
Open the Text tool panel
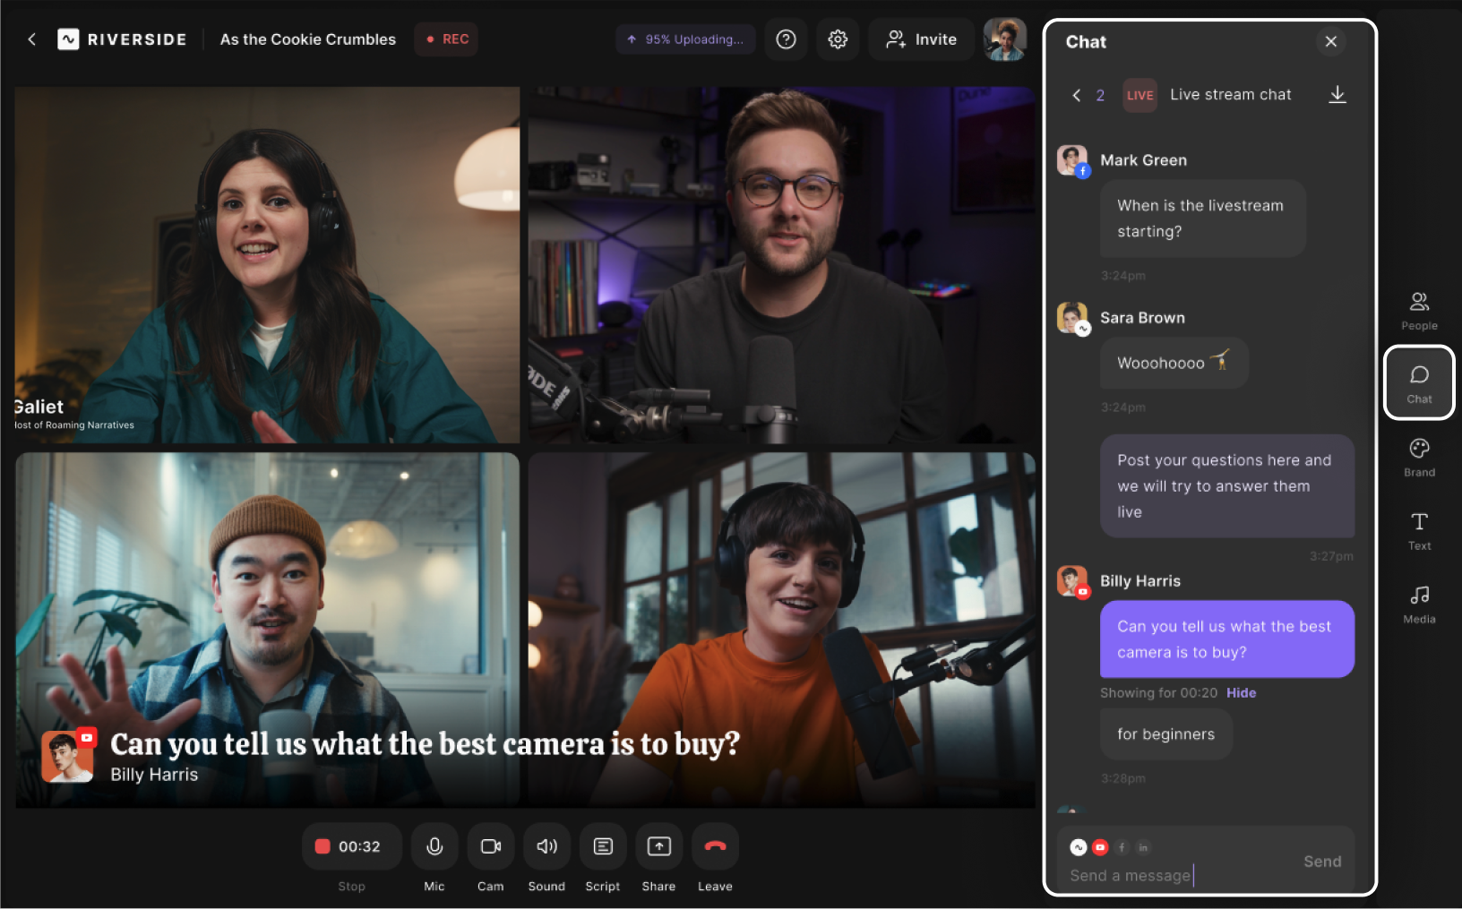click(1419, 530)
